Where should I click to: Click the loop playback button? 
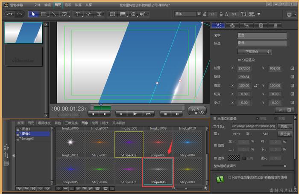(x=149, y=114)
